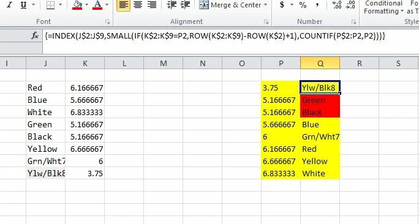The image size is (419, 224).
Task: Apply Comma Style
Action: coord(317,5)
